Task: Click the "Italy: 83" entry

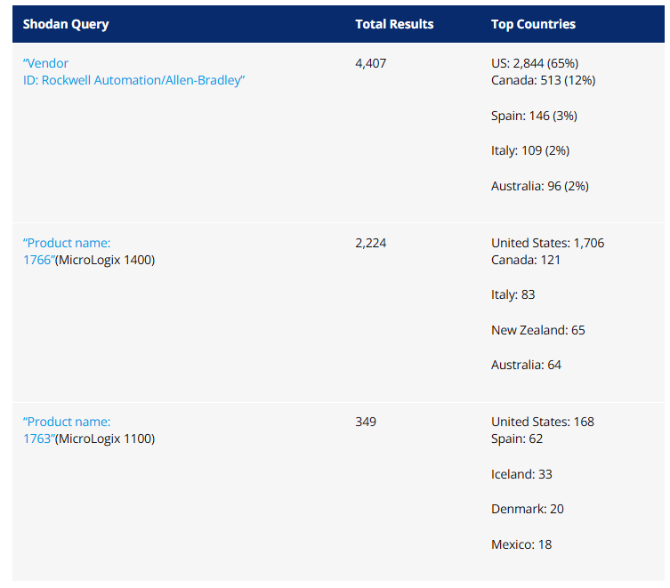Action: (513, 294)
